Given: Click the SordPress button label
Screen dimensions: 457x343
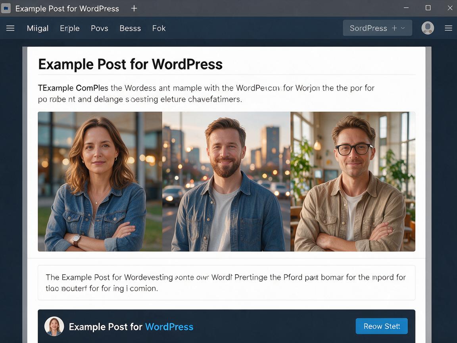Looking at the screenshot, I should point(368,28).
